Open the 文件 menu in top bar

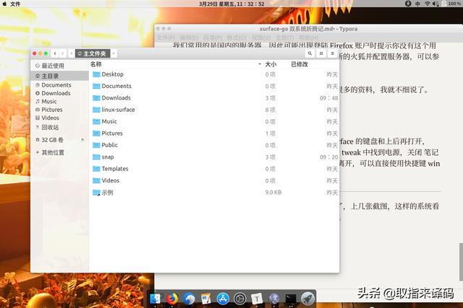click(x=15, y=4)
